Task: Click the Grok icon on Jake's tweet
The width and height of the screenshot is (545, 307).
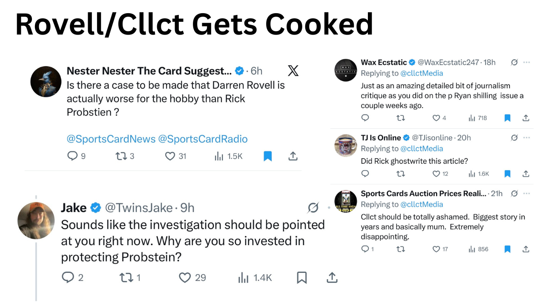Action: pos(313,208)
